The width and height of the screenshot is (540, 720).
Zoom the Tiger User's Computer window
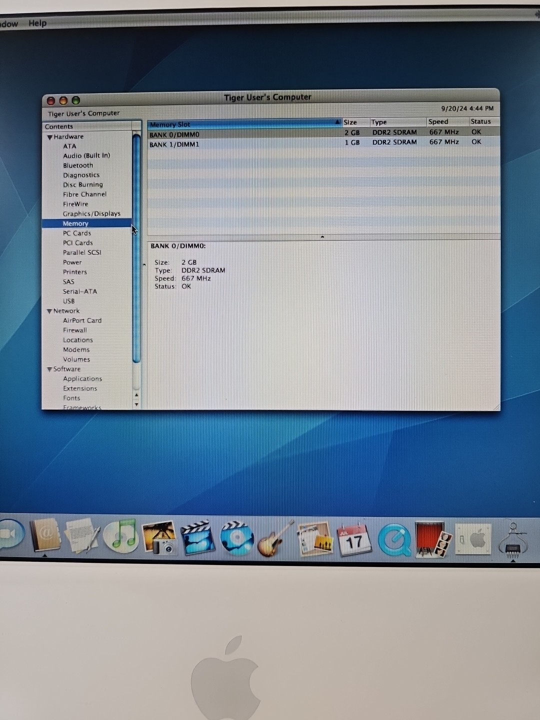pyautogui.click(x=76, y=100)
